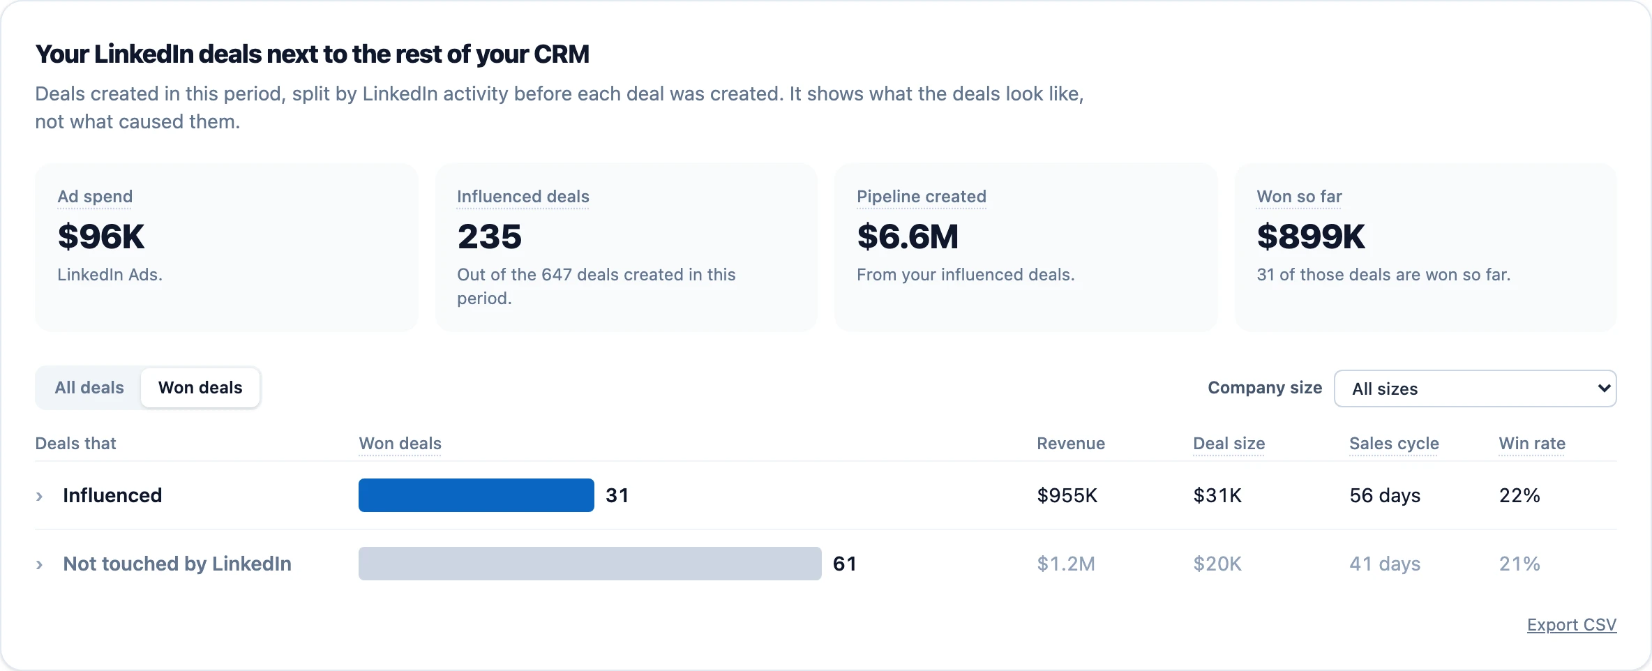
Task: Click the $1.2M revenue value
Action: [1066, 564]
